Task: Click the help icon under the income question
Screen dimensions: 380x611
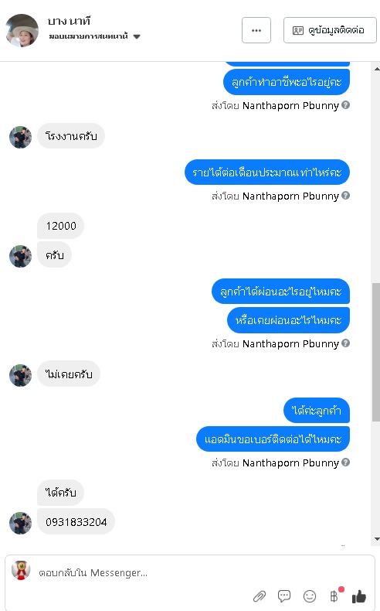Action: 345,195
